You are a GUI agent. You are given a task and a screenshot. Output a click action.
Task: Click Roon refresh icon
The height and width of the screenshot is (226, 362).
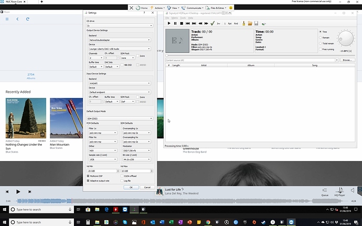pos(27,19)
